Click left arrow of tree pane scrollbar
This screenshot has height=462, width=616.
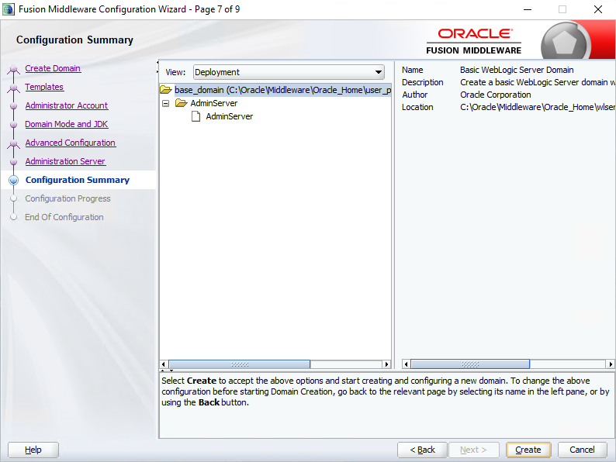(164, 364)
